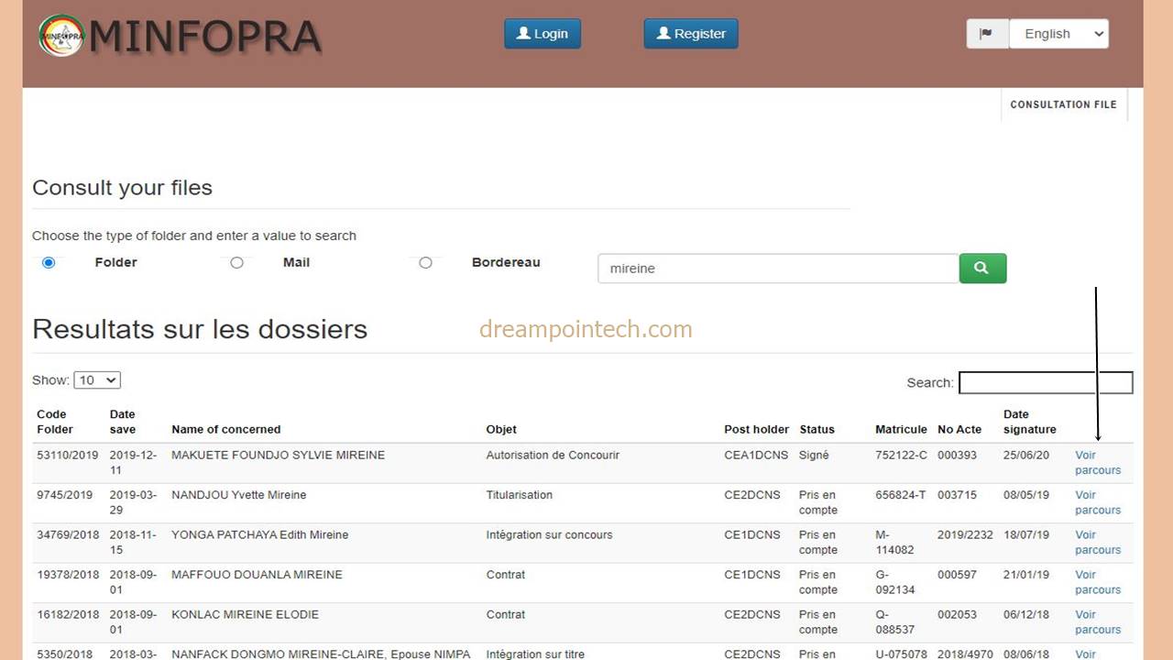This screenshot has width=1173, height=660.
Task: Click the search field containing mireine
Action: pyautogui.click(x=777, y=269)
